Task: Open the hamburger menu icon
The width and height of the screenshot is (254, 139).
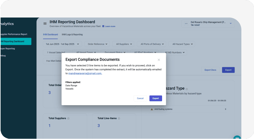Action: [45, 24]
